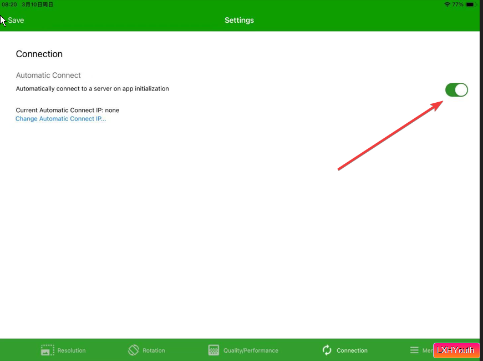Select the Rotation device icon
483x361 pixels.
pyautogui.click(x=134, y=350)
